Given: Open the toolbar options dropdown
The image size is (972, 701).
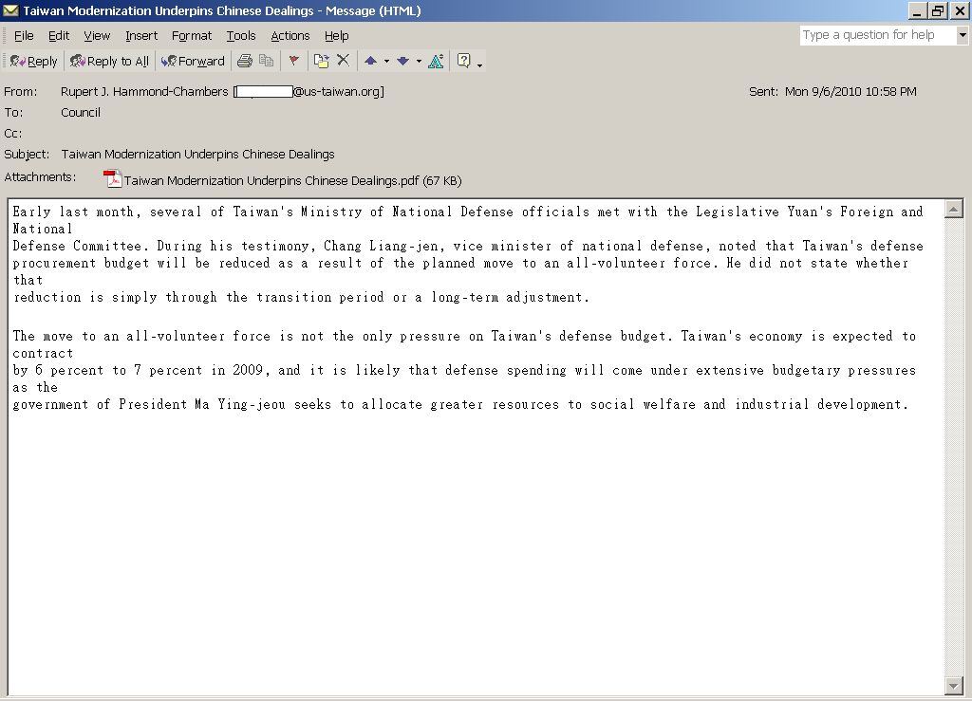Looking at the screenshot, I should tap(479, 64).
